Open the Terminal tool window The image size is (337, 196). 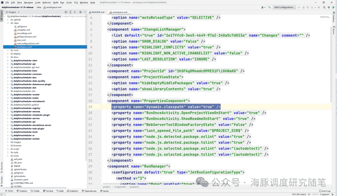click(48, 191)
